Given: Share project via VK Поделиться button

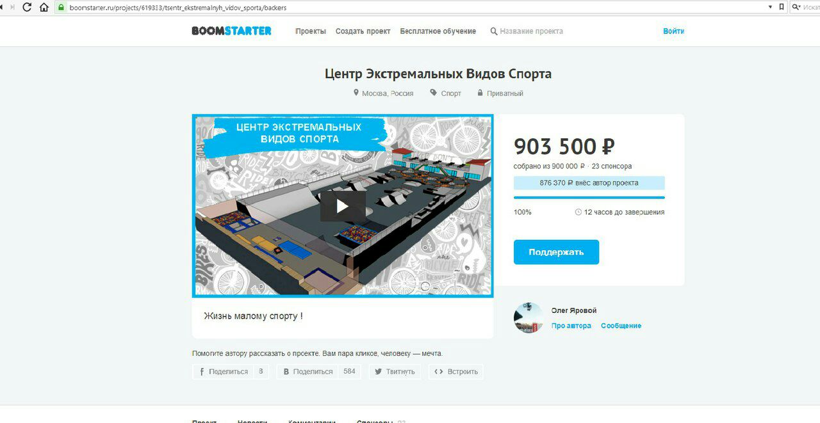Looking at the screenshot, I should click(x=307, y=371).
